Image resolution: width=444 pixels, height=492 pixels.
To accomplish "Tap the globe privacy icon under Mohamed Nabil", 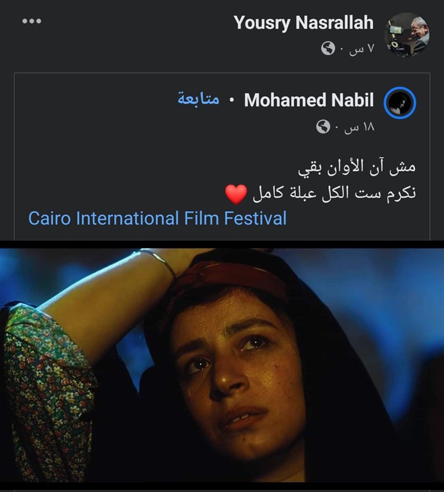I will coord(323,127).
